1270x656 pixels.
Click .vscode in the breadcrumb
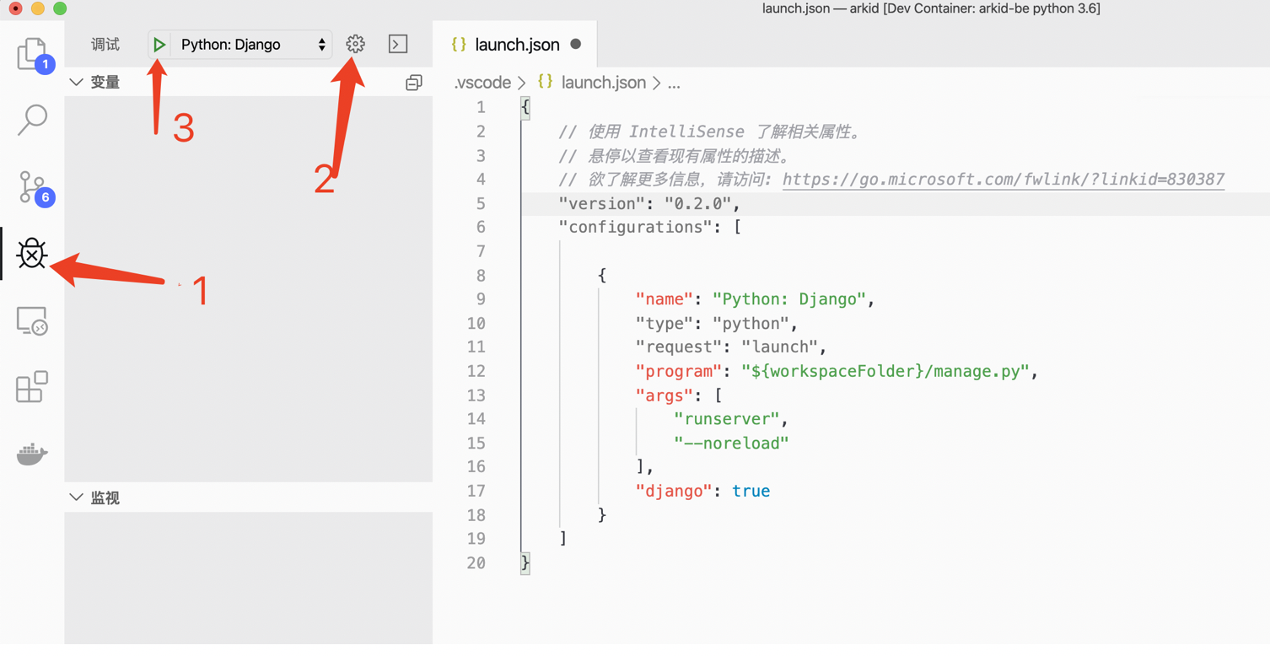[482, 83]
